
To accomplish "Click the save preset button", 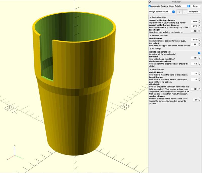I will (194, 12).
